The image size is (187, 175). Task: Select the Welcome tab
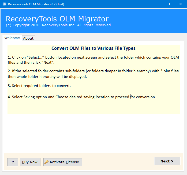pyautogui.click(x=12, y=38)
